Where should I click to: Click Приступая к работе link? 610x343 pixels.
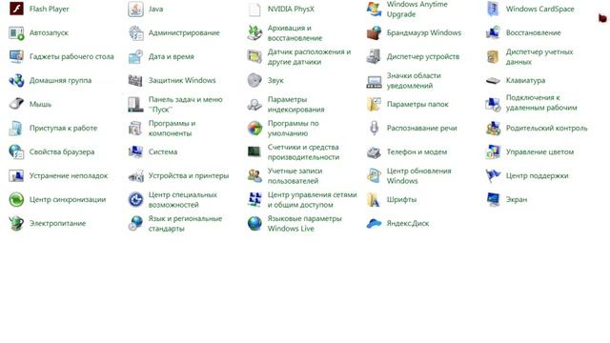64,128
